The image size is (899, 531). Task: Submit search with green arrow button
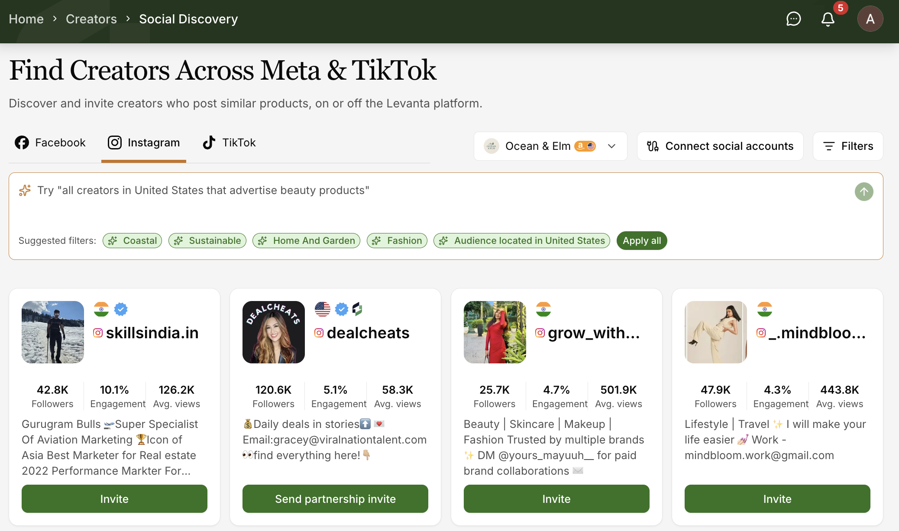[x=863, y=191]
